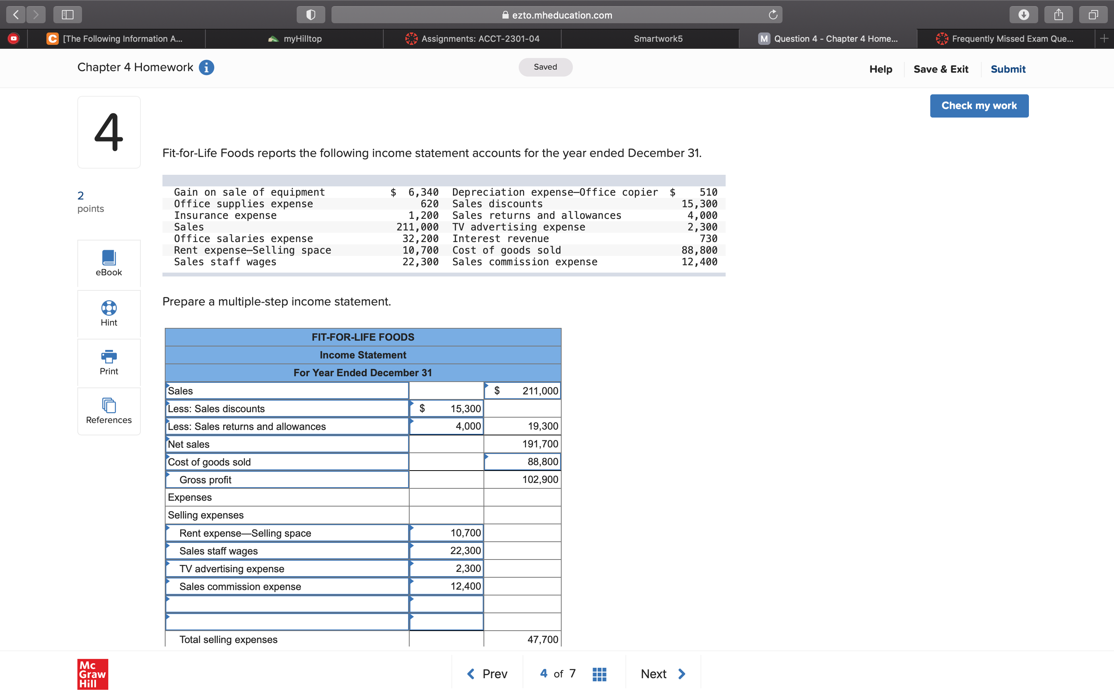The image size is (1114, 696).
Task: Click the browser page reload icon
Action: point(773,15)
